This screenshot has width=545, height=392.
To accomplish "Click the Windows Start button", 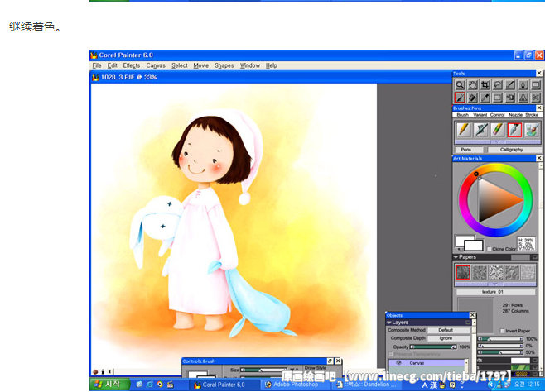I will coord(109,385).
